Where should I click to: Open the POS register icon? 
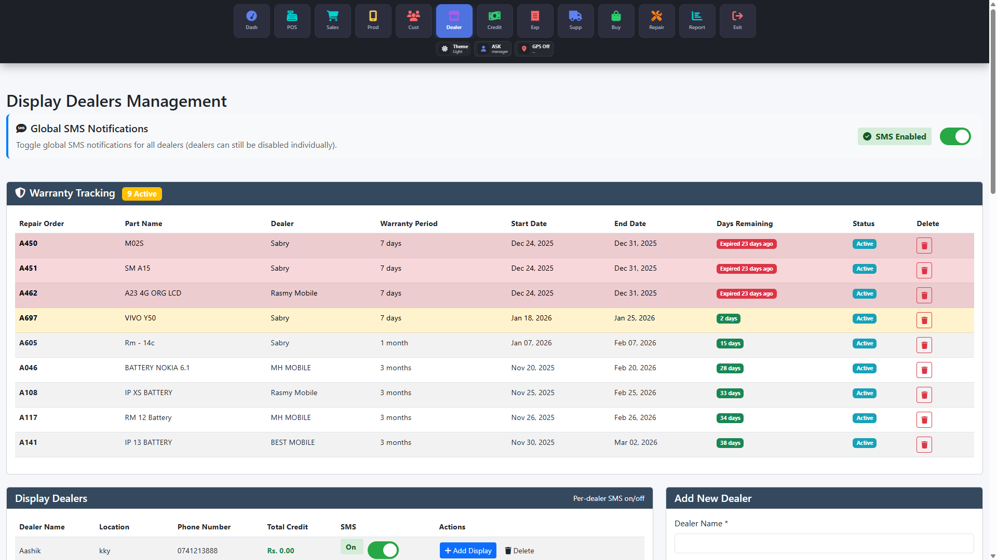pyautogui.click(x=292, y=21)
